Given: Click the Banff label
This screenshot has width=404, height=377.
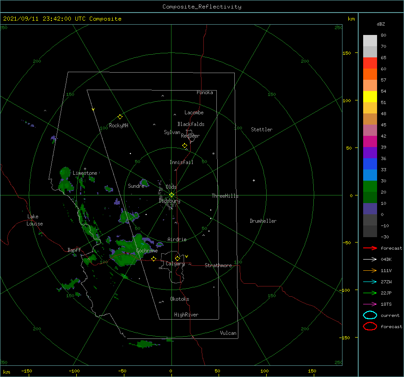Looking at the screenshot, I should tap(74, 250).
